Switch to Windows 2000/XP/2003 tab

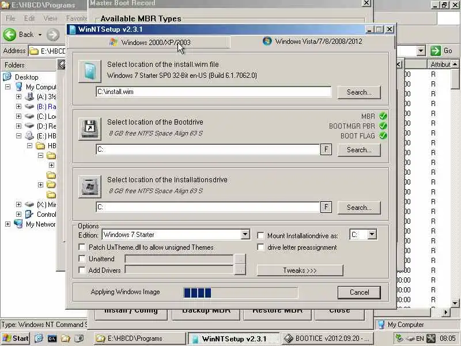click(x=149, y=42)
